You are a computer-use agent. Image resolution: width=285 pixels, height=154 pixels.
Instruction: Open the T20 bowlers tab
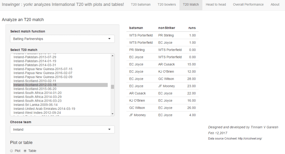[x=166, y=4]
